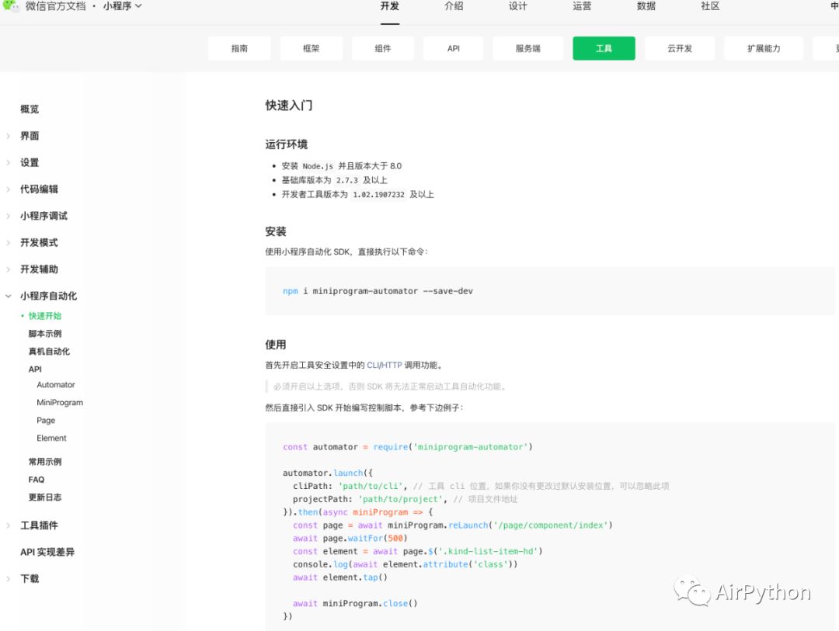The height and width of the screenshot is (631, 839).
Task: Click the 指南 navigation button
Action: [239, 48]
